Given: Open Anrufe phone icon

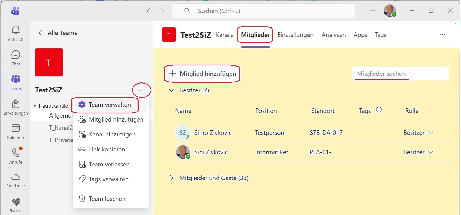Looking at the screenshot, I should pos(16,153).
